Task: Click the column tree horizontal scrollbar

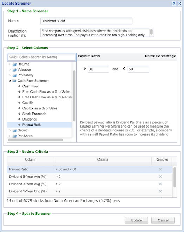Action: point(36,140)
